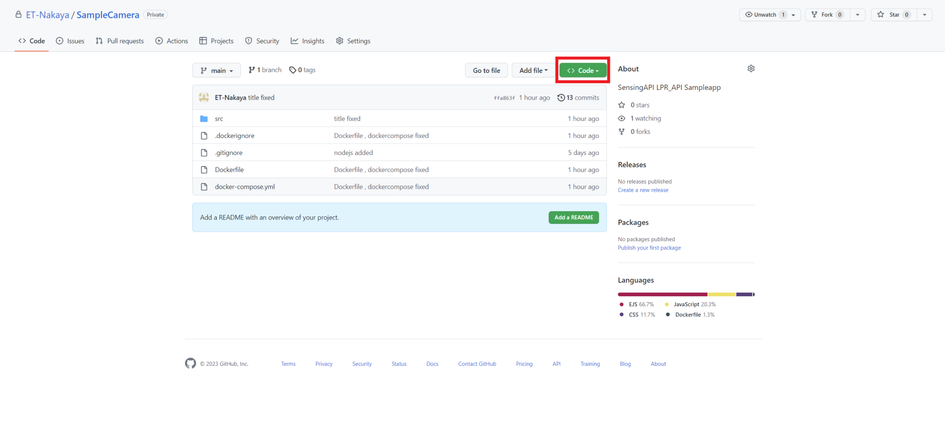Open the About section settings gear

click(751, 68)
